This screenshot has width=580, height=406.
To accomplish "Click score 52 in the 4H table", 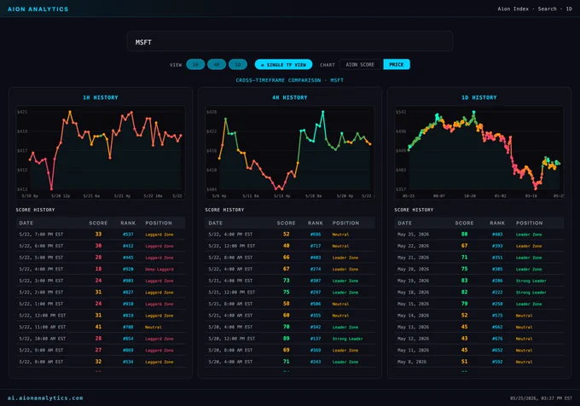I will (287, 234).
